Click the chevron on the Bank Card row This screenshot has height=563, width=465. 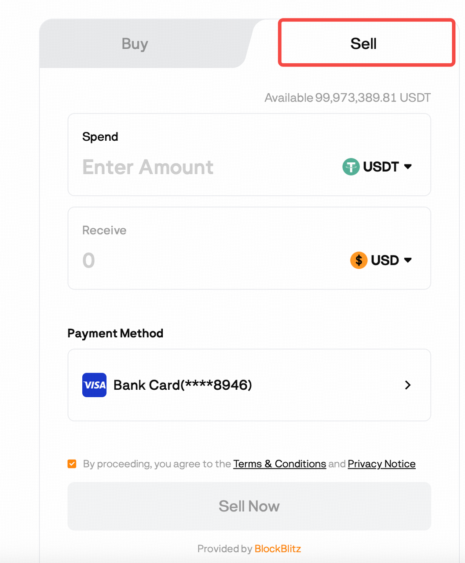[x=407, y=385]
